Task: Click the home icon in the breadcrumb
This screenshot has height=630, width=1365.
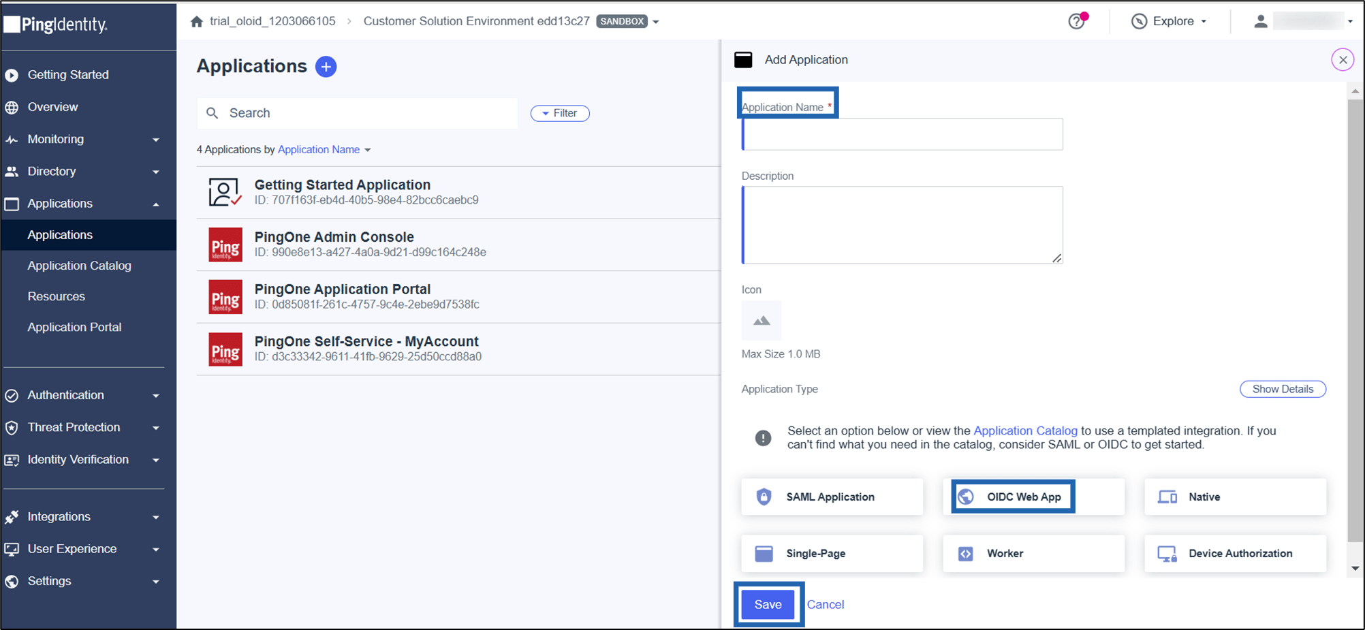Action: (x=197, y=21)
